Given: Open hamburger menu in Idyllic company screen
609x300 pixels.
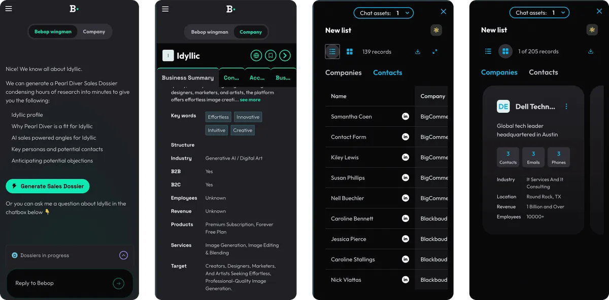Looking at the screenshot, I should [165, 9].
